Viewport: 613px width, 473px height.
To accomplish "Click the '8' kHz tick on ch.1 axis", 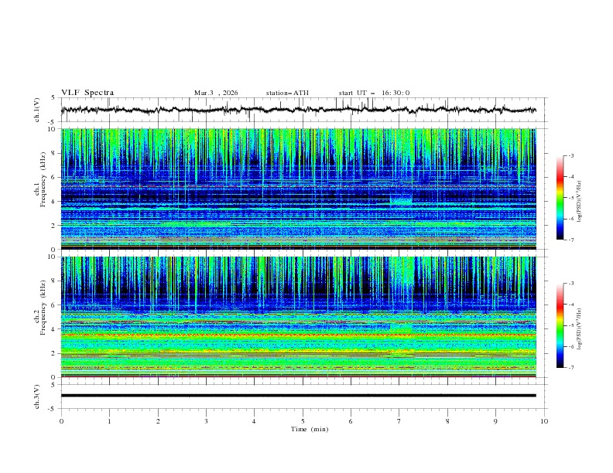I will pyautogui.click(x=54, y=153).
